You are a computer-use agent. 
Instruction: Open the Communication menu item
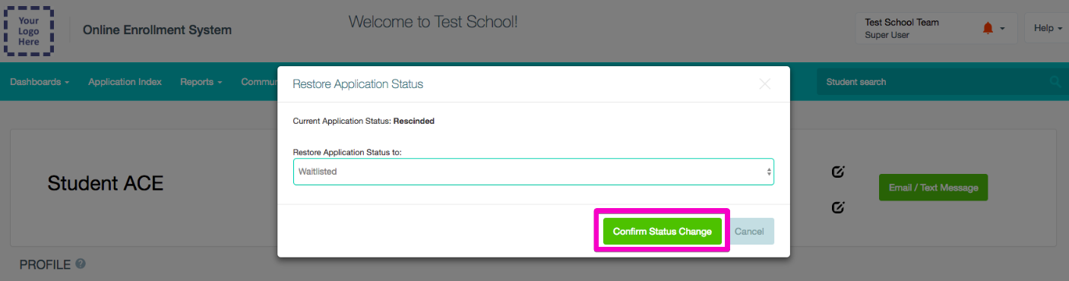pyautogui.click(x=258, y=82)
